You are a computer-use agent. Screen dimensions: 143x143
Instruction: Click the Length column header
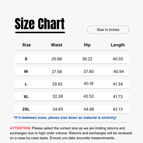[118, 45]
